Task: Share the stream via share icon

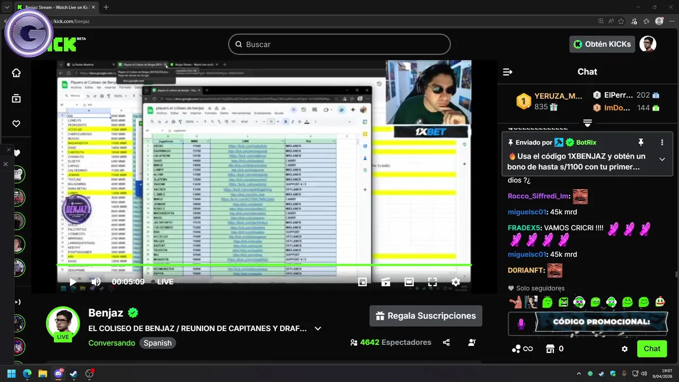Action: 447,342
